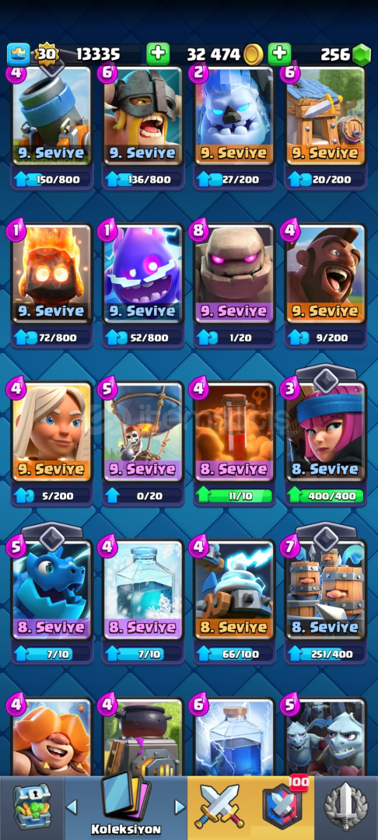Tap the blue crown profile icon
The height and width of the screenshot is (840, 378).
(x=18, y=54)
